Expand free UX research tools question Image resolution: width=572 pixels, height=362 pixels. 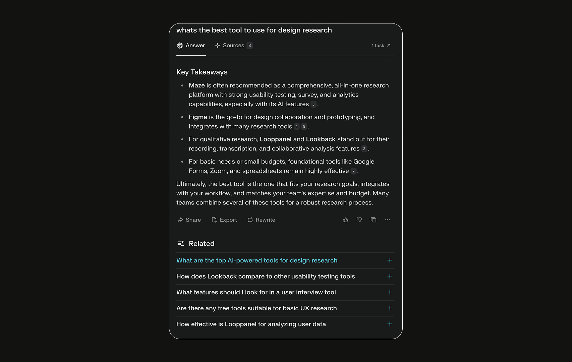click(285, 308)
